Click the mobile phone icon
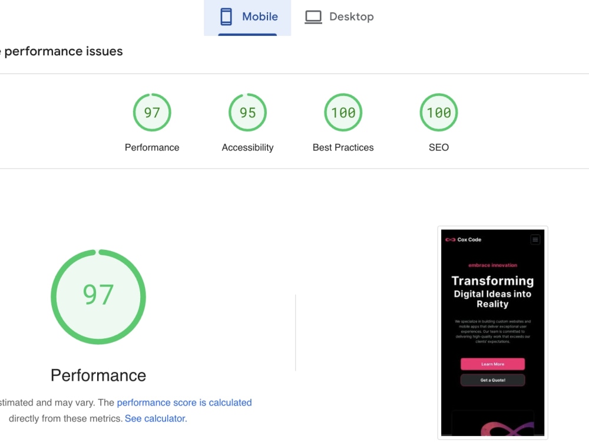 click(226, 17)
